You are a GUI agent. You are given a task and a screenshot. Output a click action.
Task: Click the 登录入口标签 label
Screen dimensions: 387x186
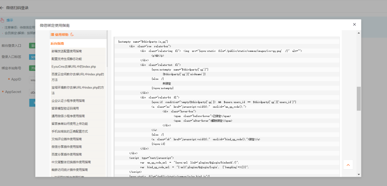(11, 57)
